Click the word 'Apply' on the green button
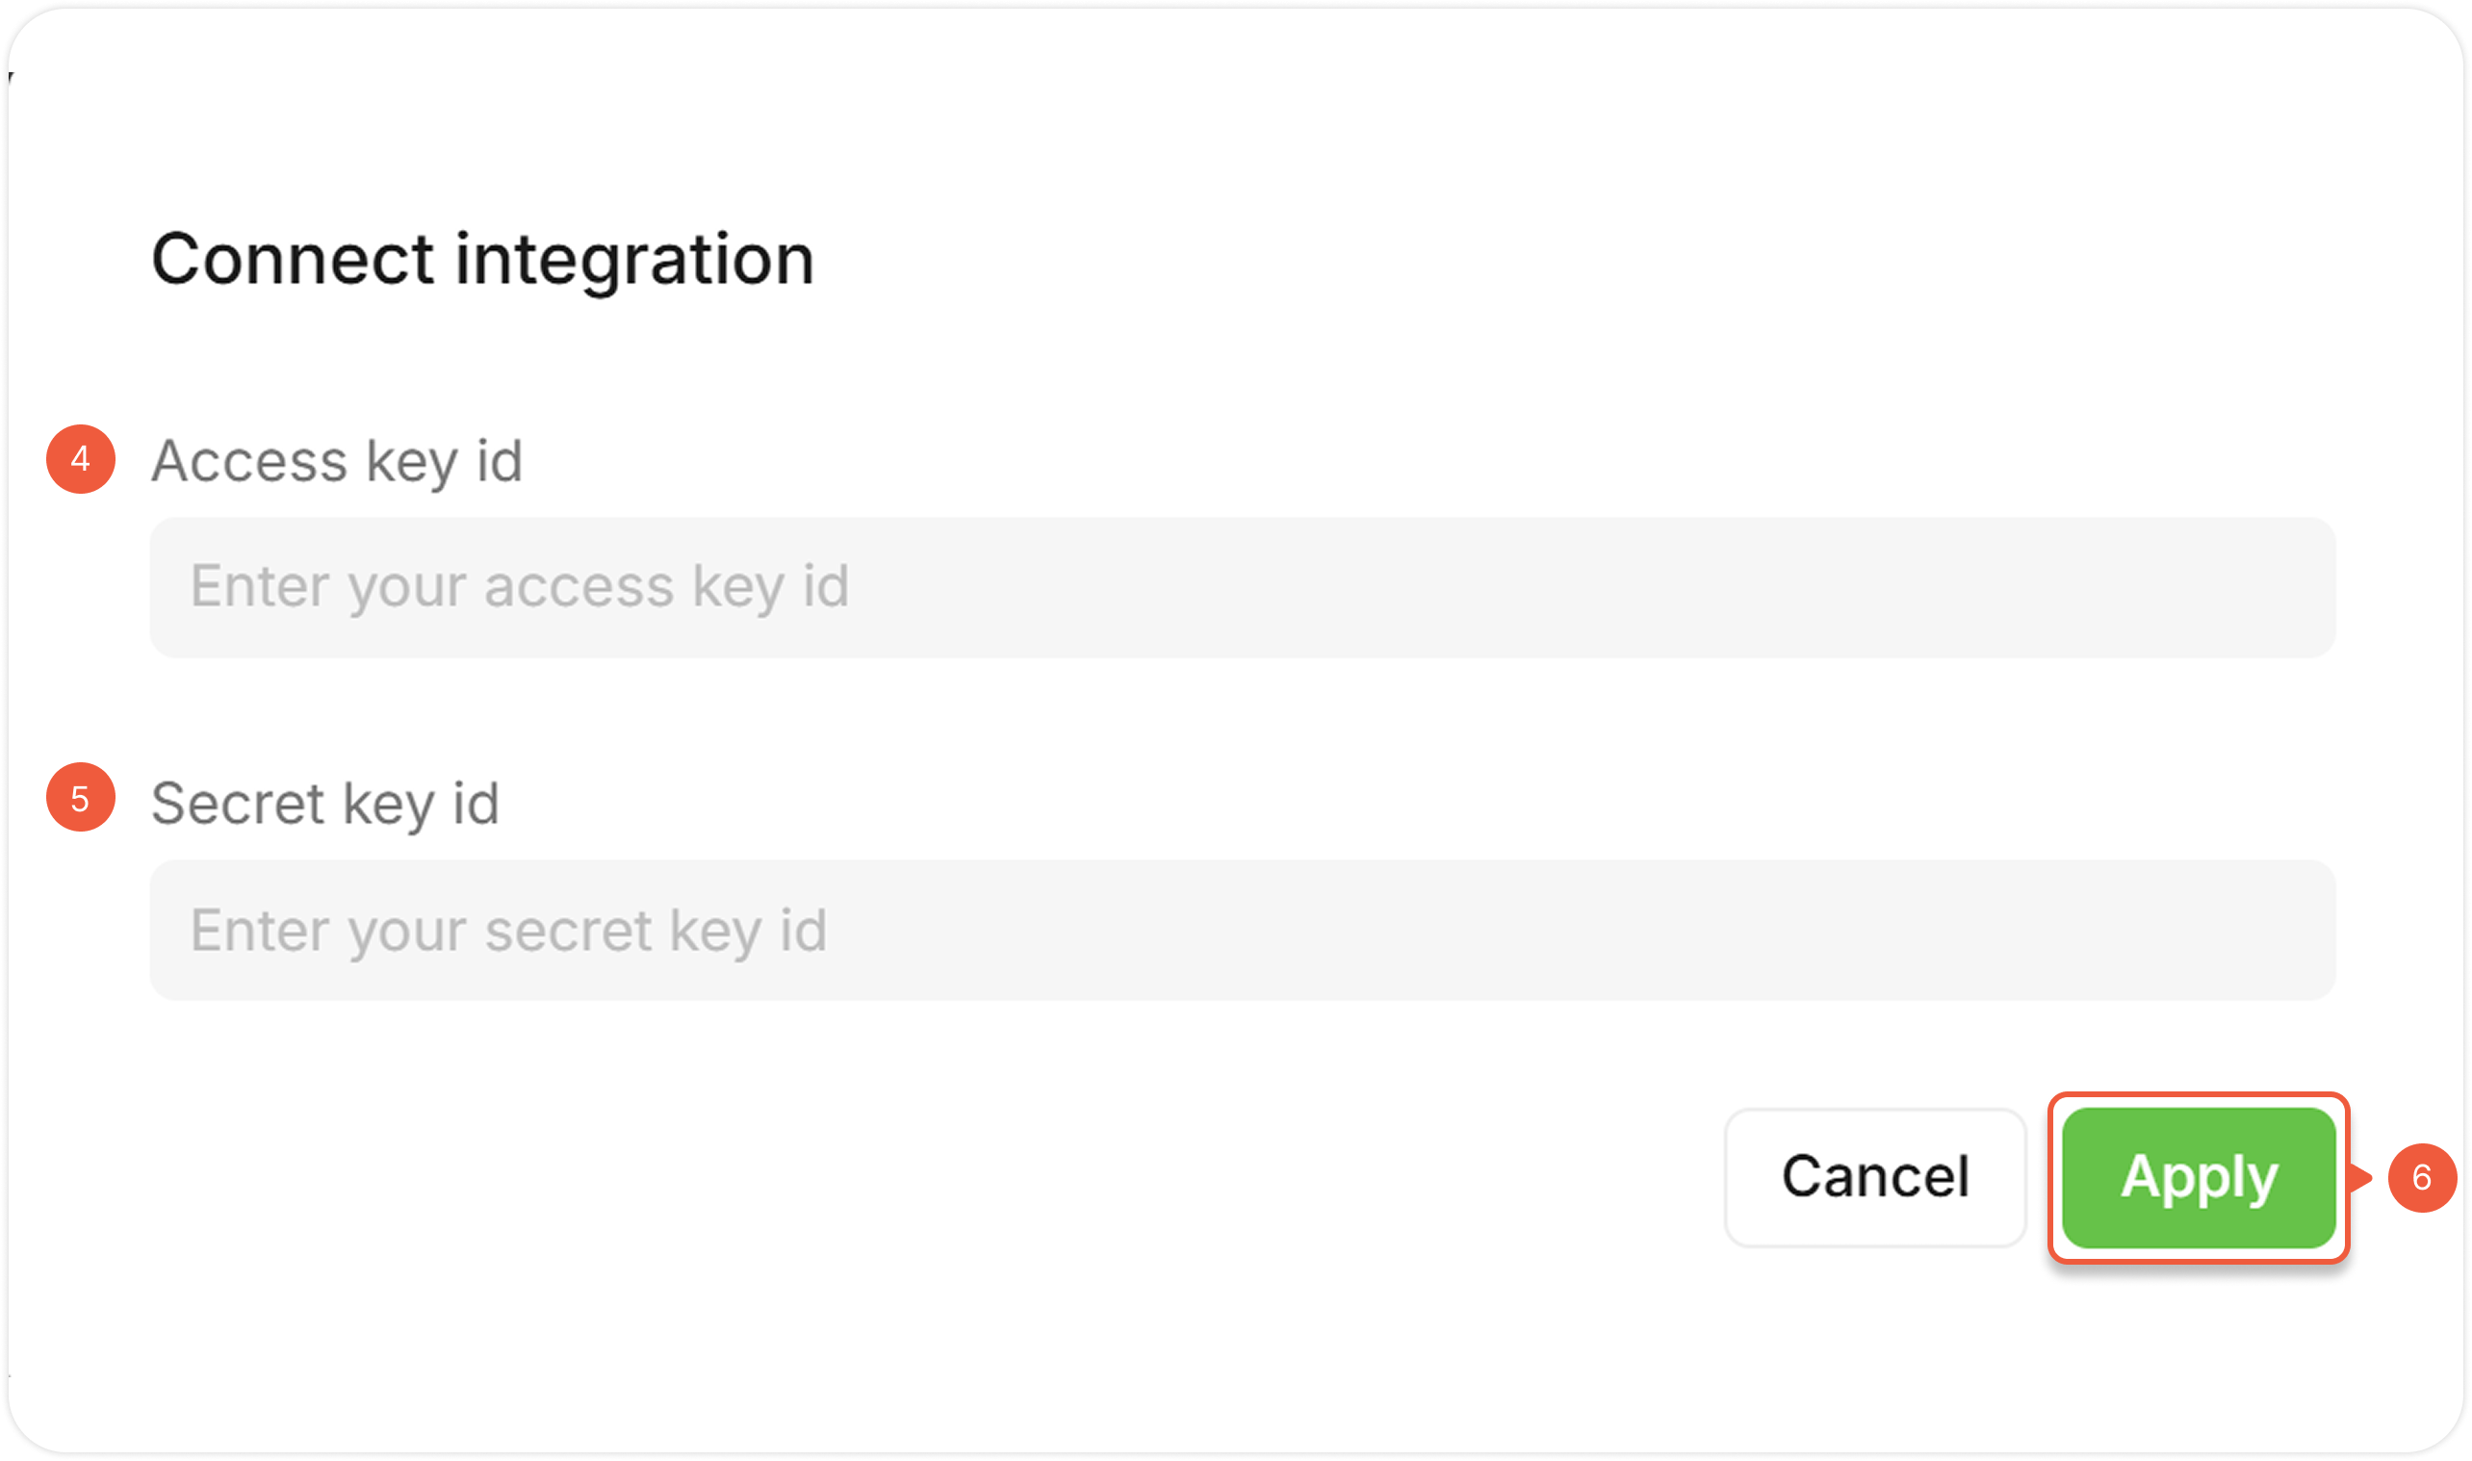The width and height of the screenshot is (2472, 1461). [x=2199, y=1177]
